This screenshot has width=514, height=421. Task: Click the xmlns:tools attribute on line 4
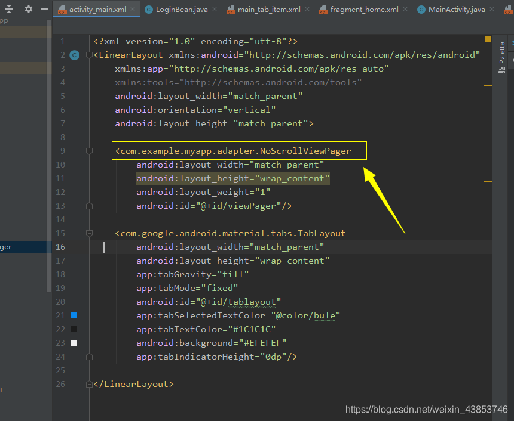click(x=238, y=82)
